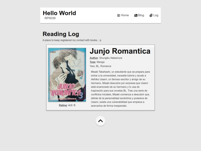Image resolution: width=201 pixels, height=151 pixels.
Task: Click the newspaper icon beside Blog
Action: [136, 15]
